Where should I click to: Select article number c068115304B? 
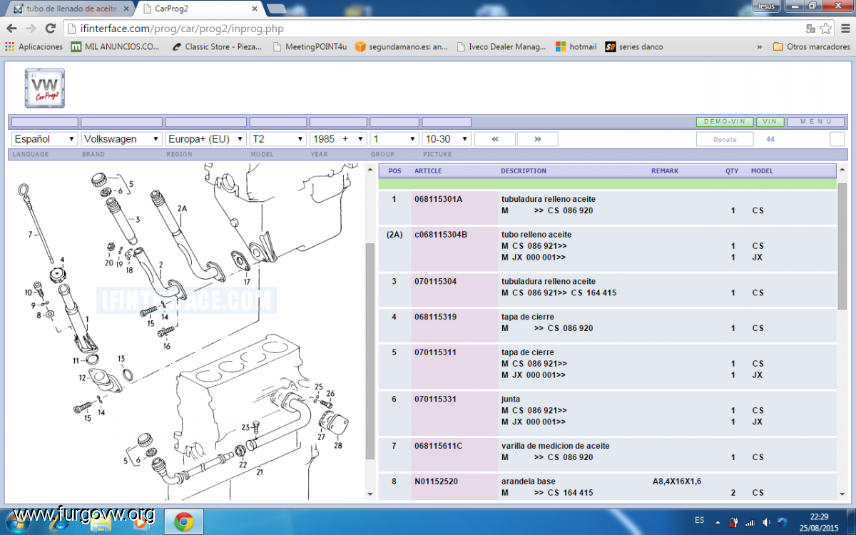(441, 235)
